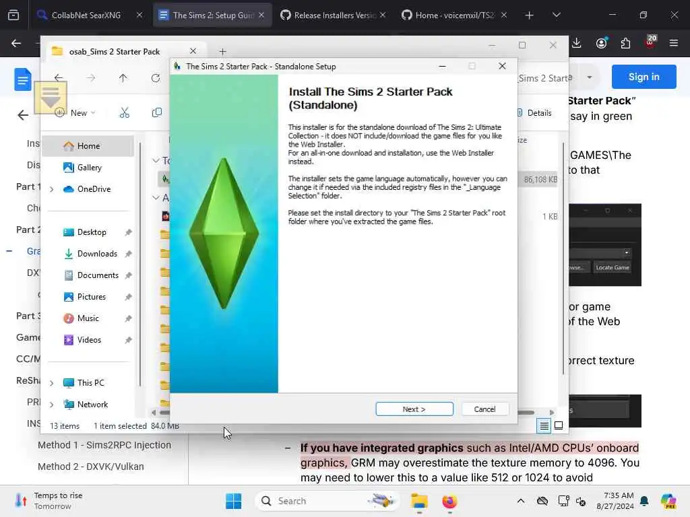Image resolution: width=690 pixels, height=517 pixels.
Task: Close the document outline back arrow
Action: (x=22, y=115)
